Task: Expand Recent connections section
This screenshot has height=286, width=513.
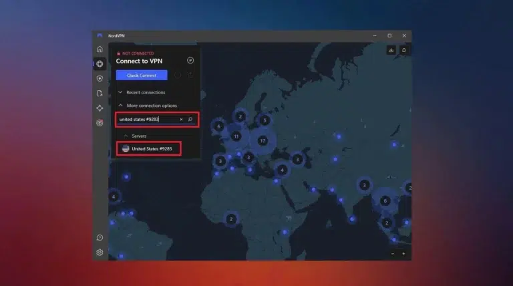Action: [120, 92]
